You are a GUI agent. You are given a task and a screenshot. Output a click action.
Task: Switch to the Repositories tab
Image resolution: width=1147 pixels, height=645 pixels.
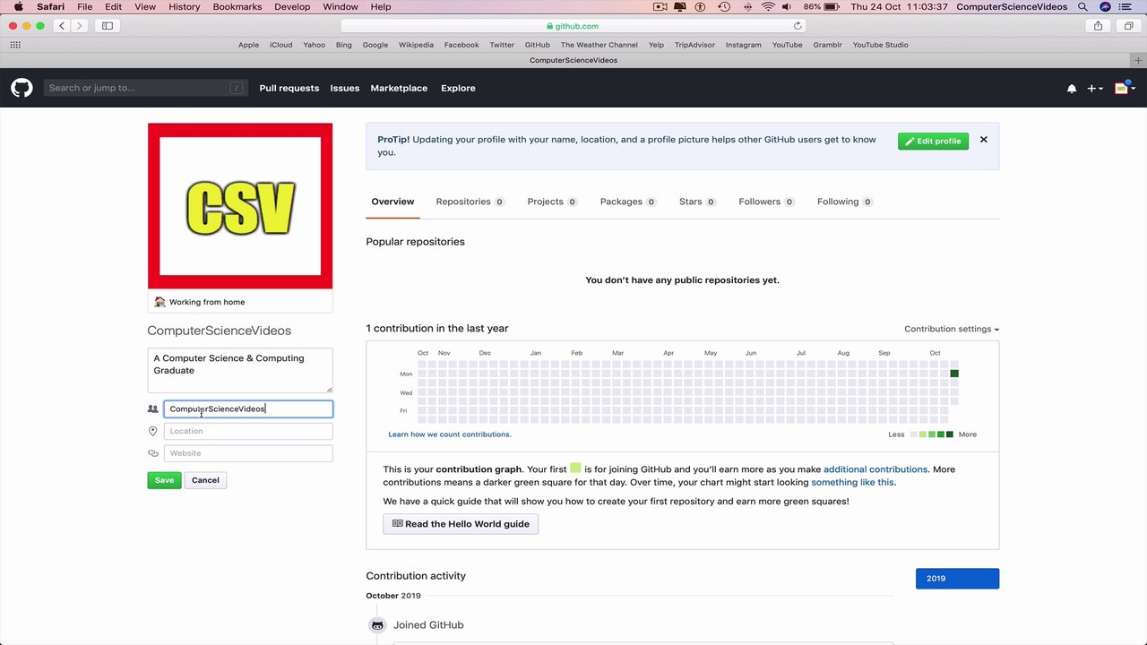470,202
